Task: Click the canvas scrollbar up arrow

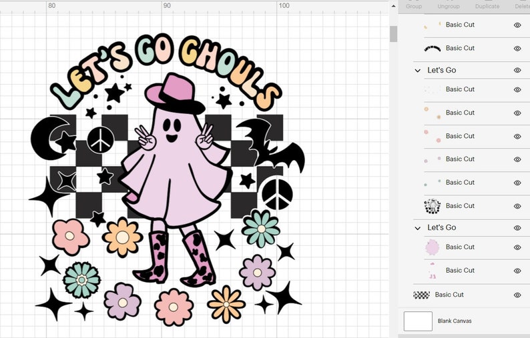Action: tap(393, 6)
